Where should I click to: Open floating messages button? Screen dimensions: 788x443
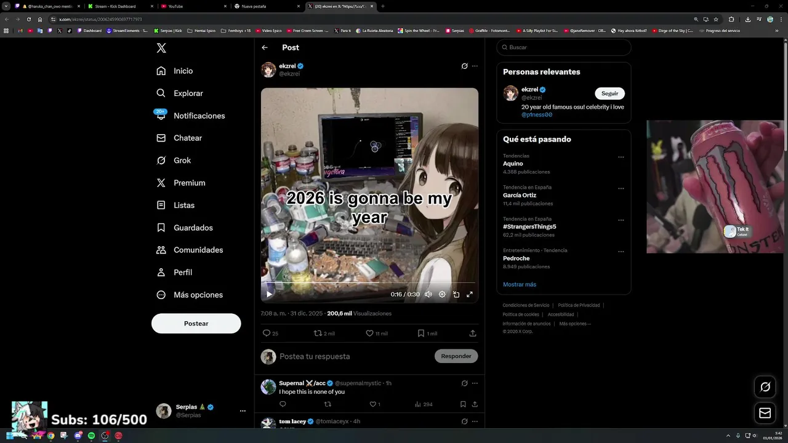(x=765, y=413)
